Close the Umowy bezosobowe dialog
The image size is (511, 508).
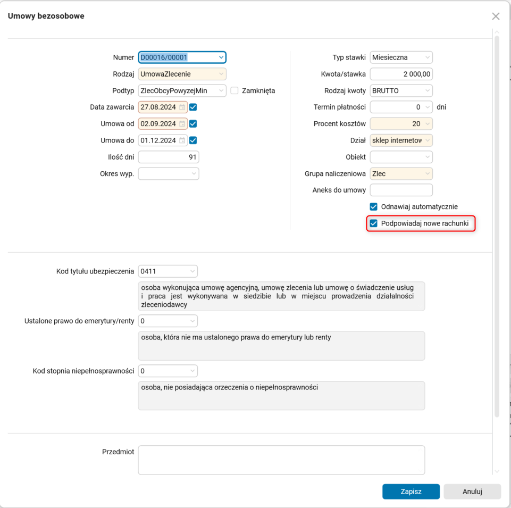tap(496, 16)
